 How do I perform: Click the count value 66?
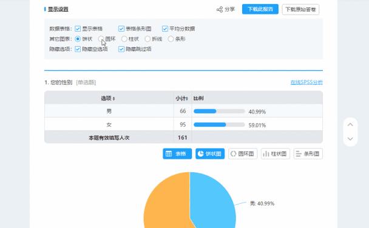[183, 111]
